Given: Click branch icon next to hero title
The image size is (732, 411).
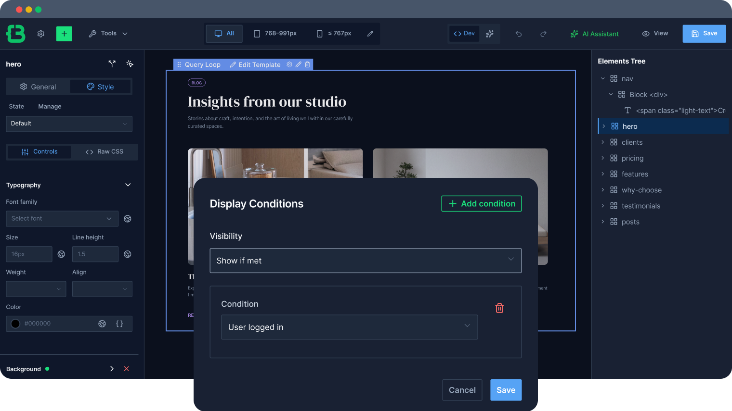Looking at the screenshot, I should 112,64.
